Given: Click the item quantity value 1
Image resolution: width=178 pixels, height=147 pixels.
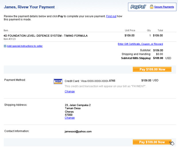Looking at the screenshot, I should pos(150,36).
